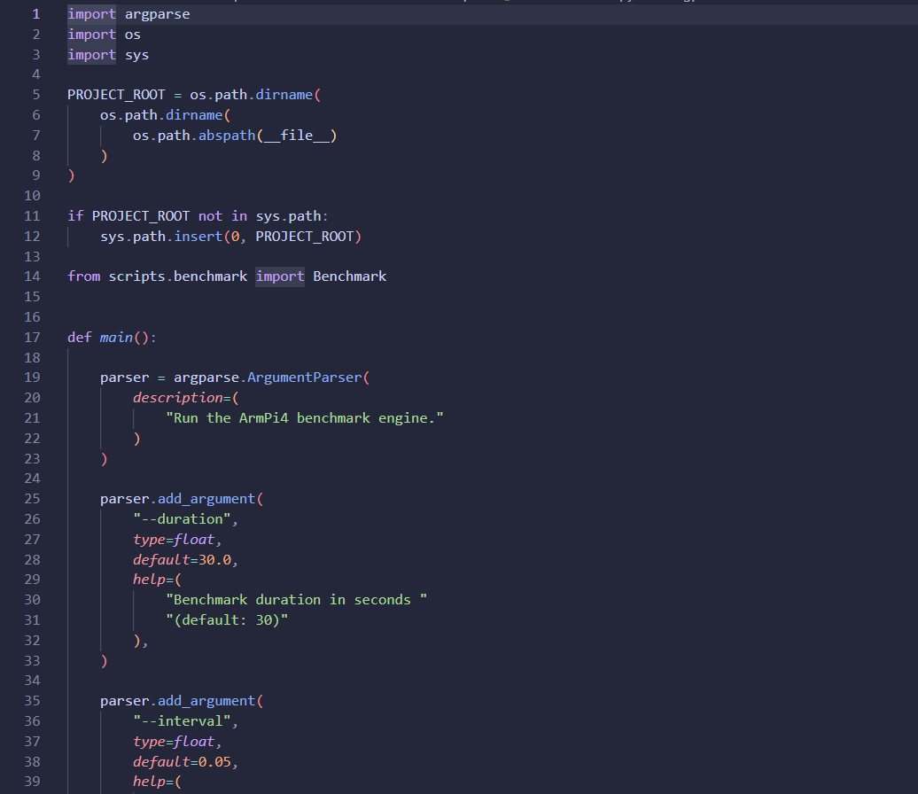Screen dimensions: 918x794
Task: Click 'sys.path.insert' call on line 12
Action: (x=161, y=237)
